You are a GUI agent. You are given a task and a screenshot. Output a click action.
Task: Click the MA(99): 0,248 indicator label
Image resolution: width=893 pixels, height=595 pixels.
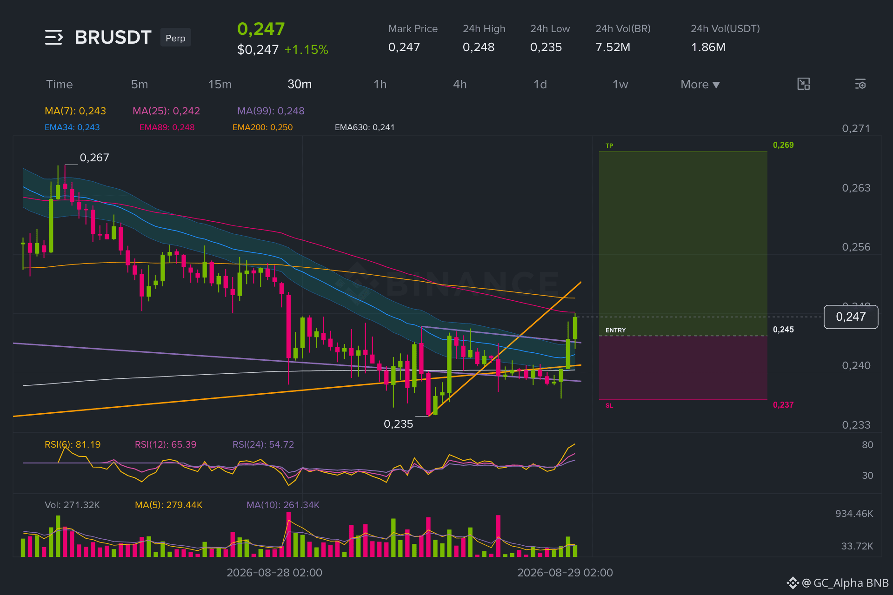click(x=271, y=111)
